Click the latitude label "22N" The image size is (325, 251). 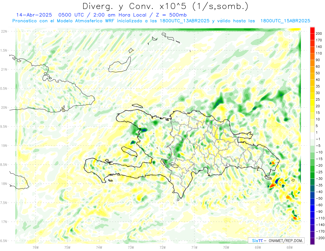pyautogui.click(x=4, y=31)
